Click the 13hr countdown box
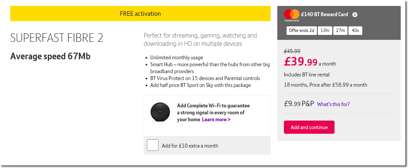 pyautogui.click(x=325, y=31)
